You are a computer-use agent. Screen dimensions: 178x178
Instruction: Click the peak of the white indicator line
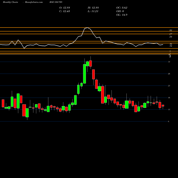point(88,28)
